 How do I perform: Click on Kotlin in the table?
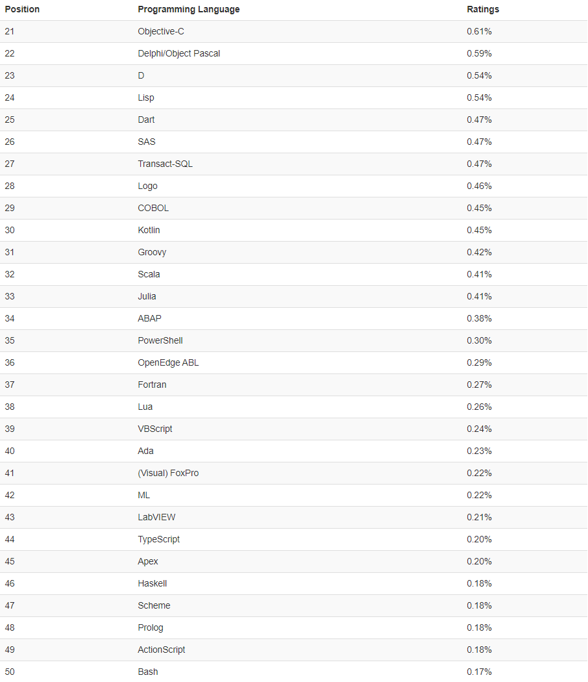click(149, 230)
